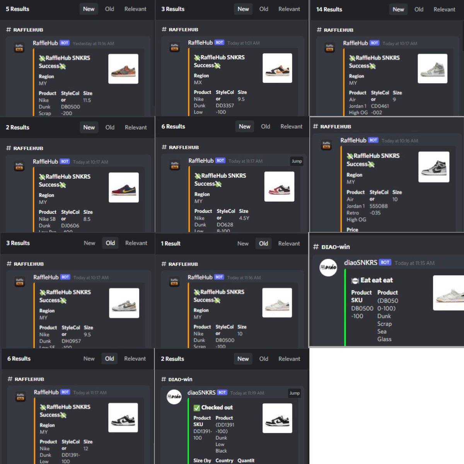Click the RaffleHub username at Yesterday 11:16 AM

click(45, 43)
